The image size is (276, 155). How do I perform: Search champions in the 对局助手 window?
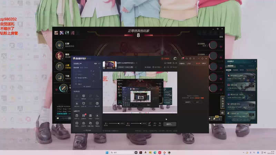click(250, 70)
